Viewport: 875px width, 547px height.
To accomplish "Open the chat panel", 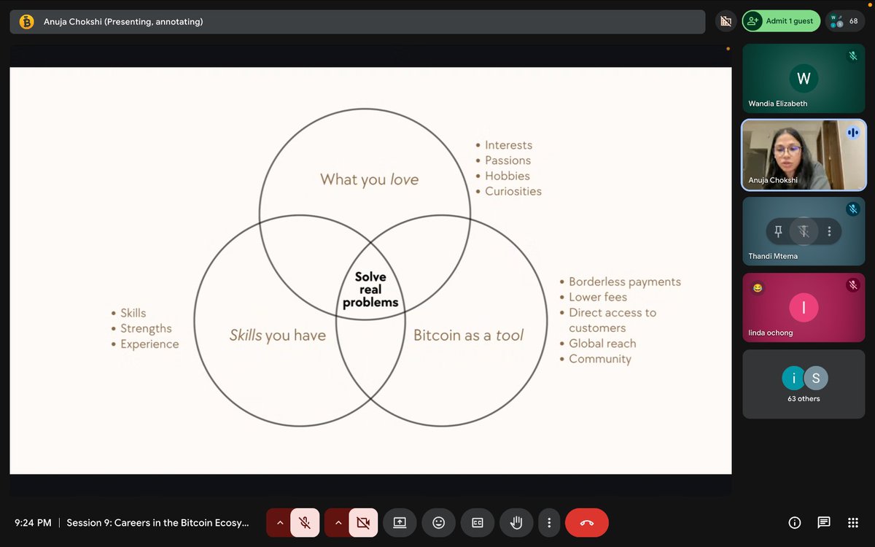I will [824, 522].
